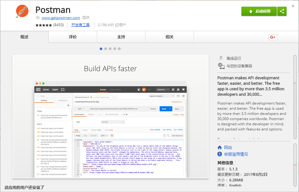Click the version 5.1.3 text
Image resolution: width=299 pixels, height=192 pixels.
click(227, 169)
